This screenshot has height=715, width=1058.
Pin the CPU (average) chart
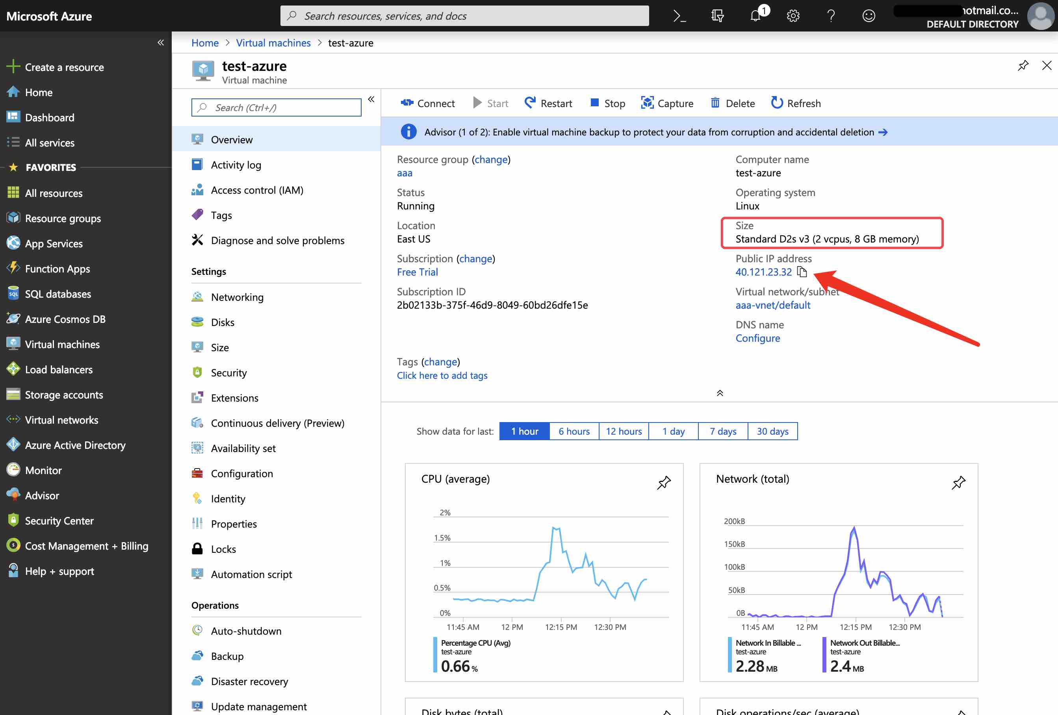pyautogui.click(x=664, y=482)
